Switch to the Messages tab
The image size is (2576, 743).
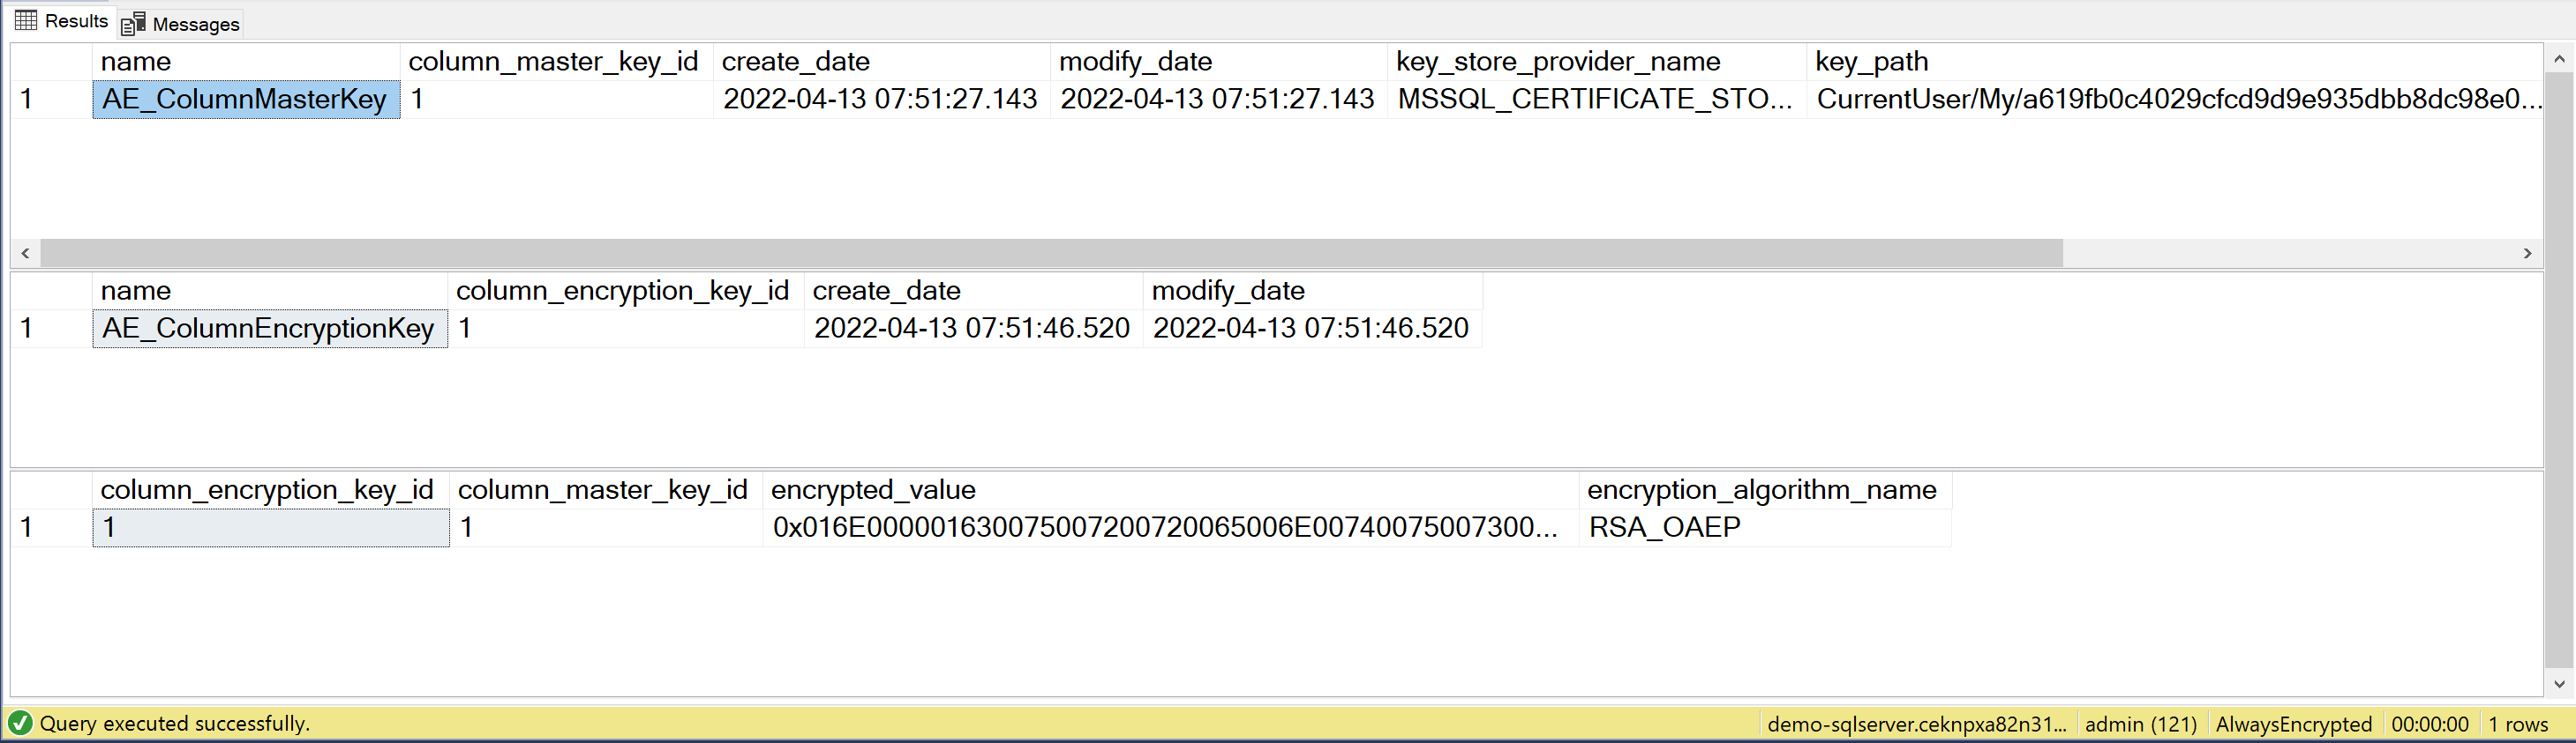pos(181,23)
